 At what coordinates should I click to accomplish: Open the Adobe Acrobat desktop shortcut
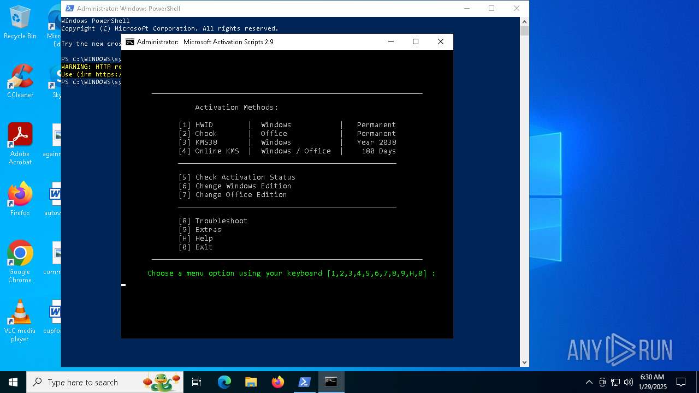tap(20, 144)
